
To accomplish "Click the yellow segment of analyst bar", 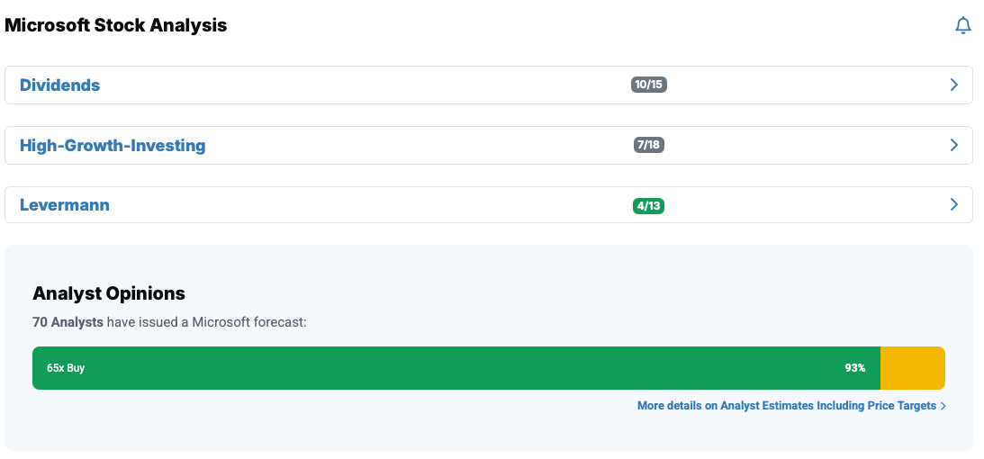I will 912,368.
